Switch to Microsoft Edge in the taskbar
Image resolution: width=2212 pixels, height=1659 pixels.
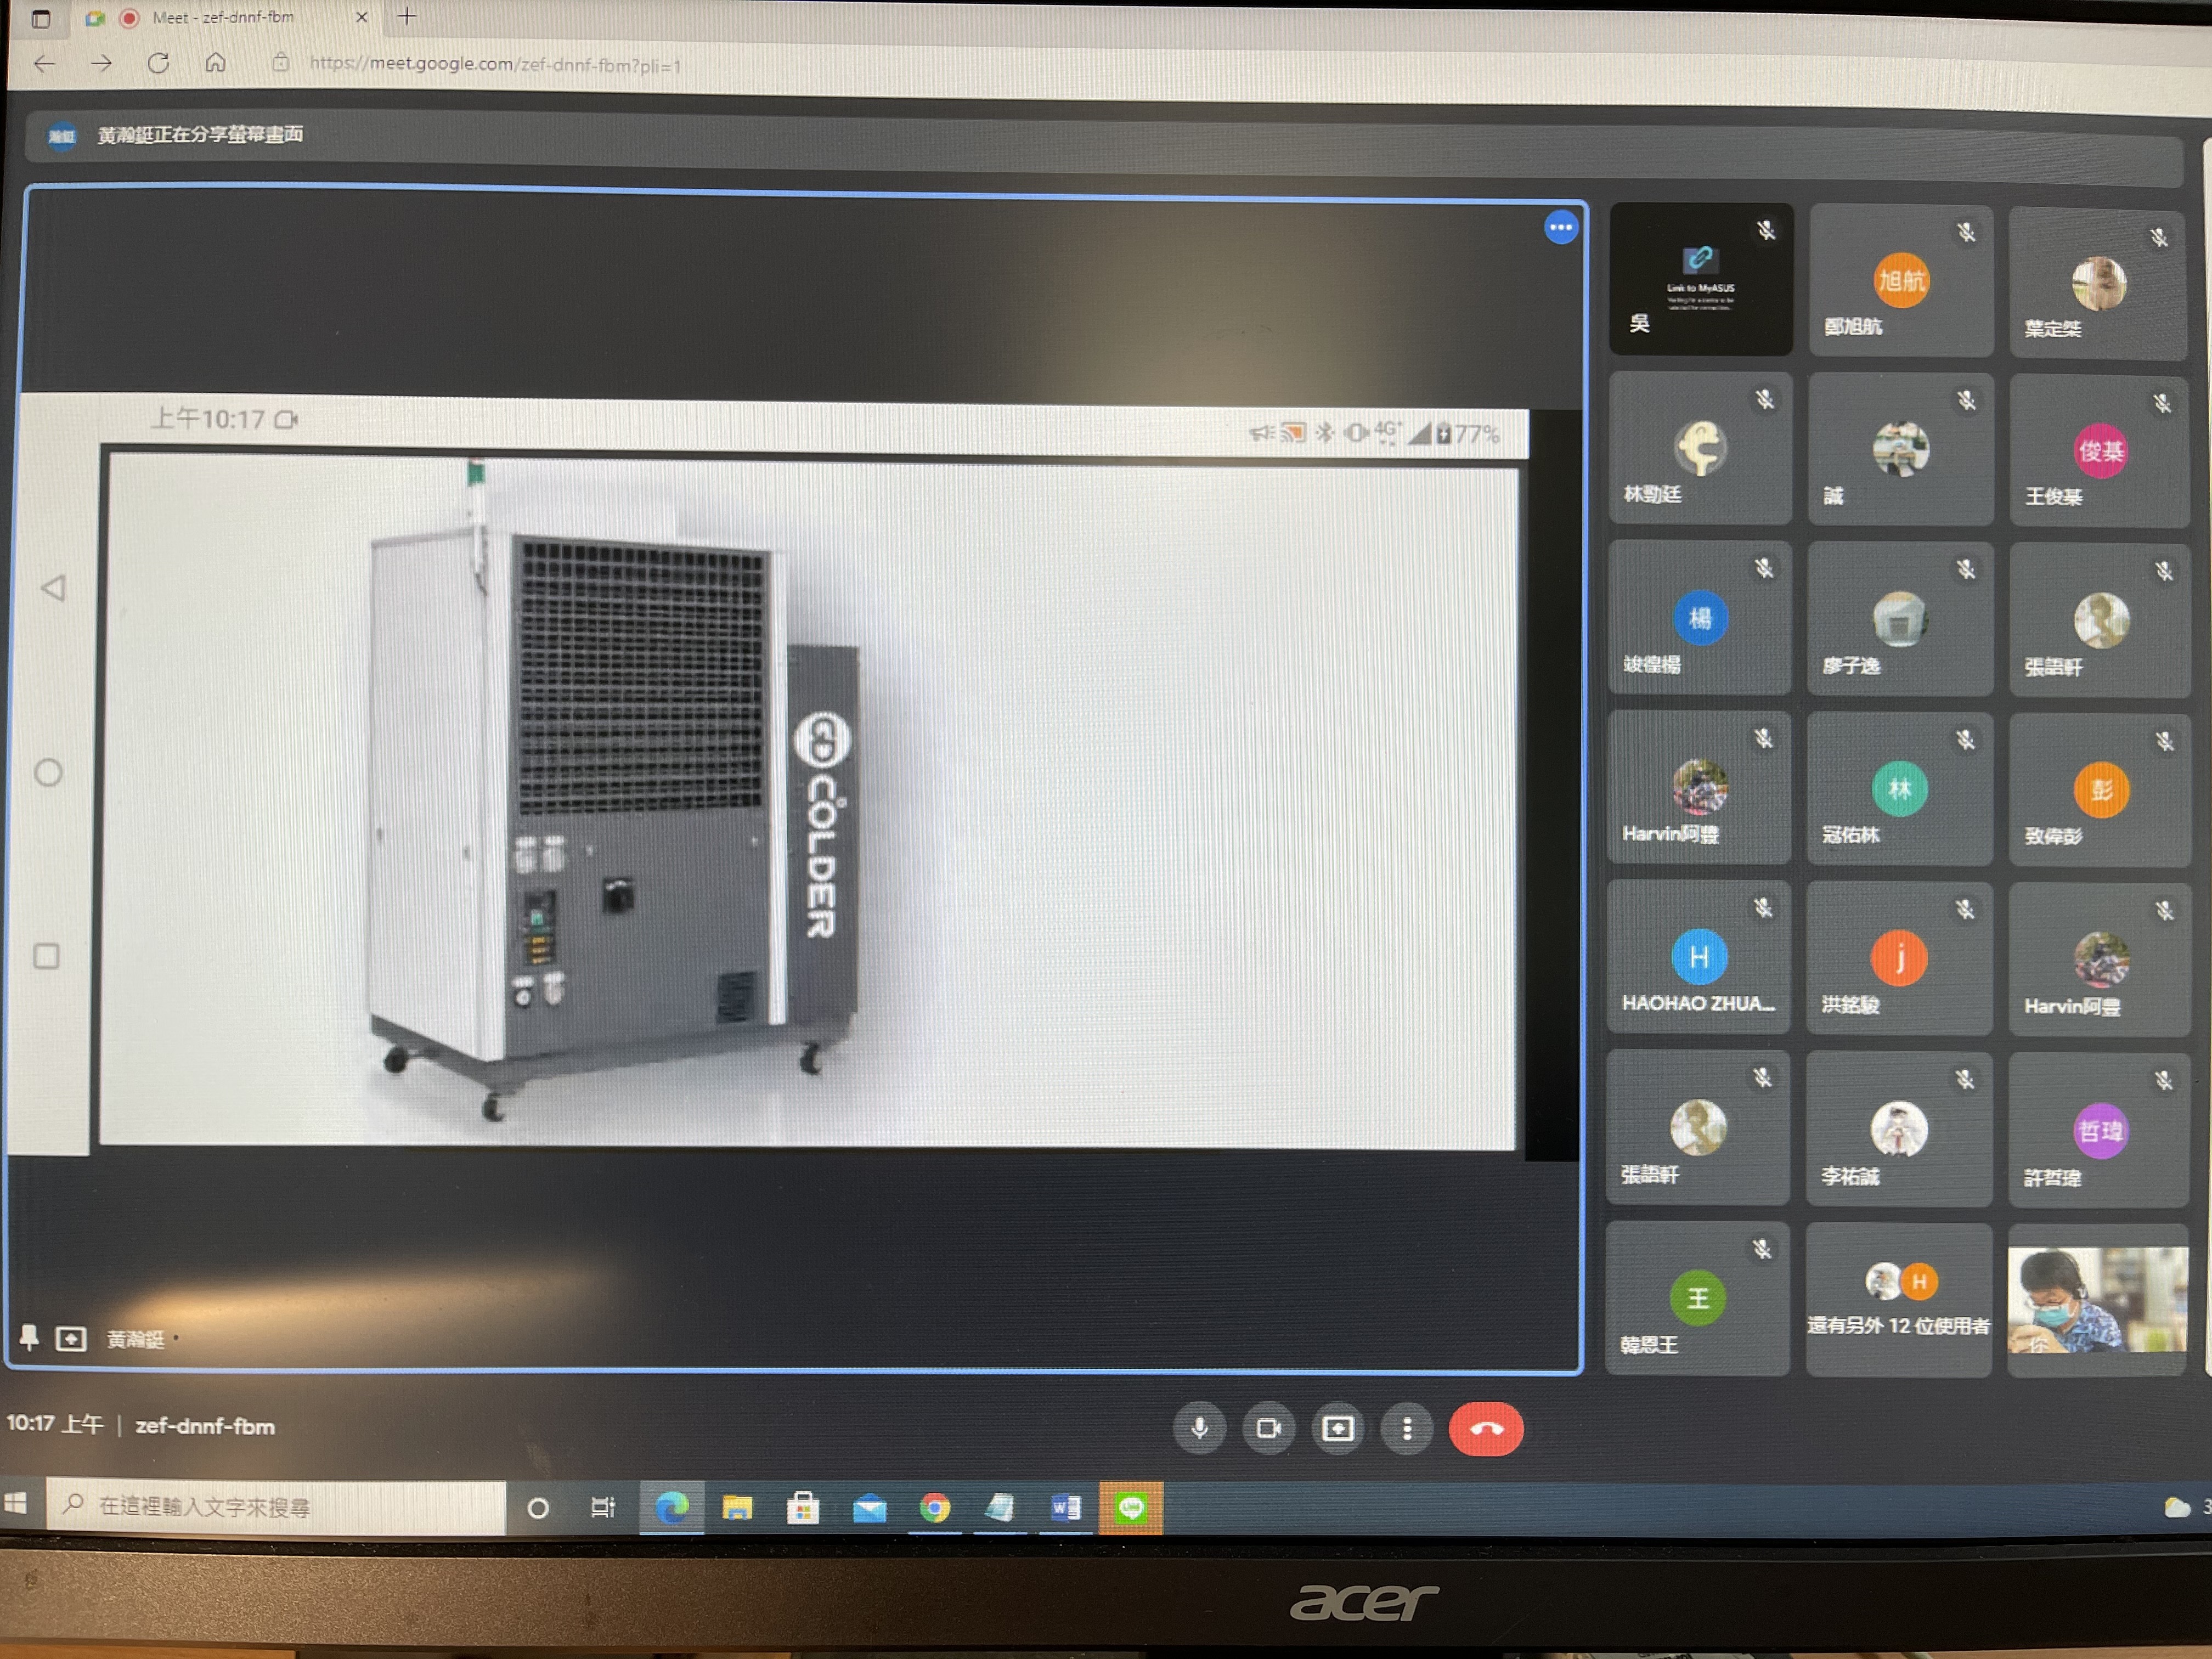click(x=672, y=1507)
